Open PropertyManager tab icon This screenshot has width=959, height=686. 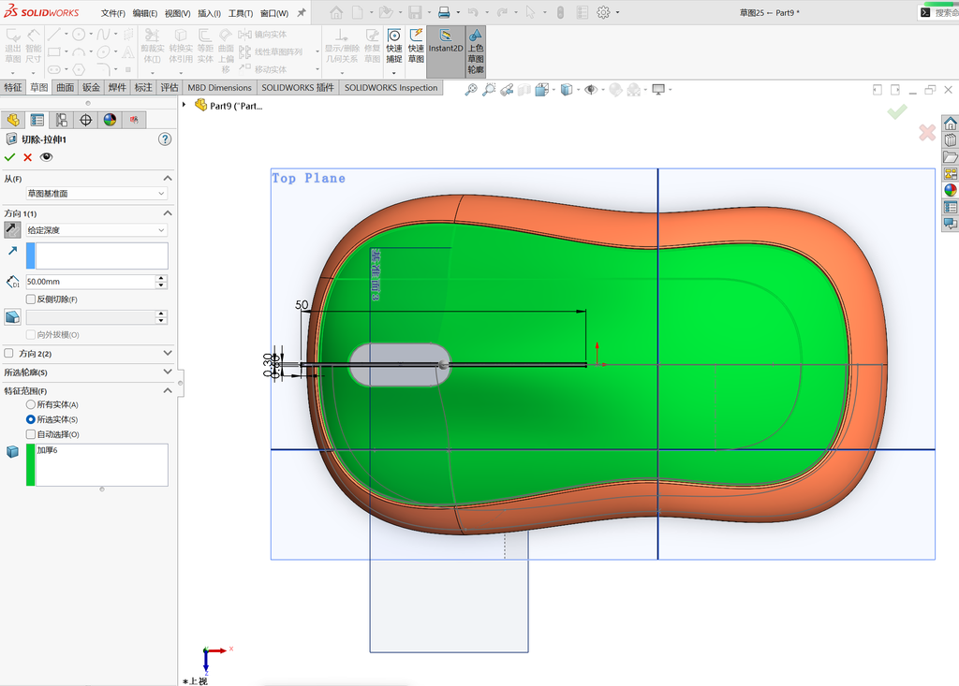tap(37, 120)
